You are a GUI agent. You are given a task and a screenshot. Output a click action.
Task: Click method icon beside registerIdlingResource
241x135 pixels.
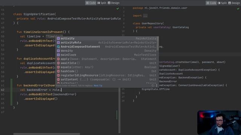click(58, 75)
